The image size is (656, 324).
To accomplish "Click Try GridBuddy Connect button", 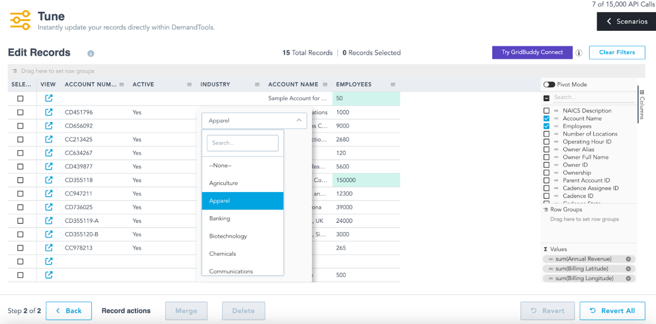I will (532, 53).
